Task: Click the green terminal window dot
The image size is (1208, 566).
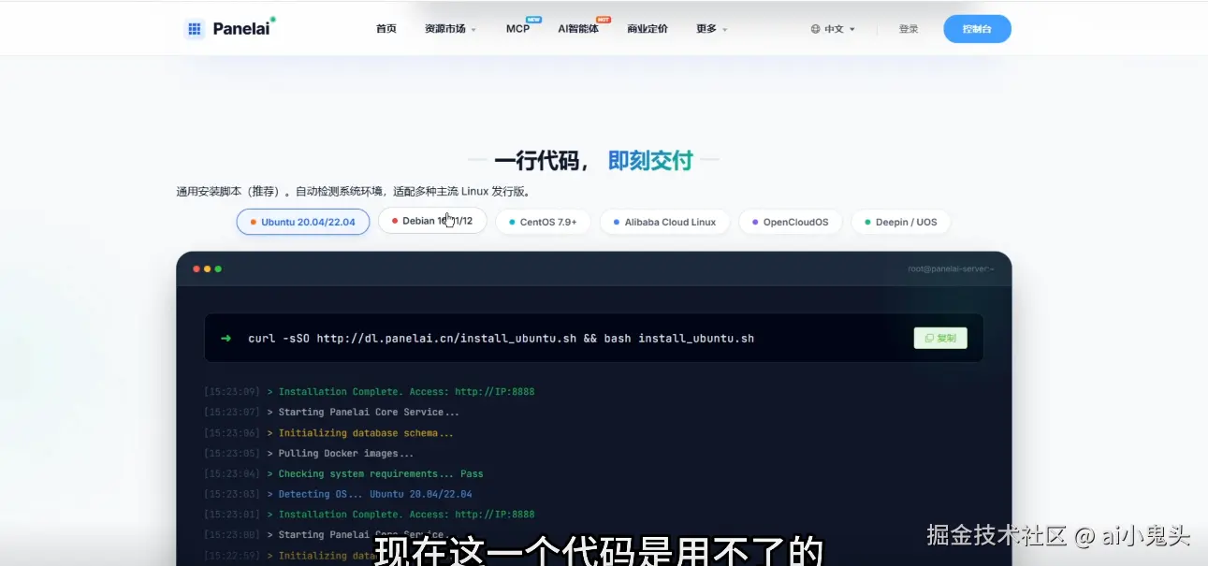Action: click(x=218, y=269)
